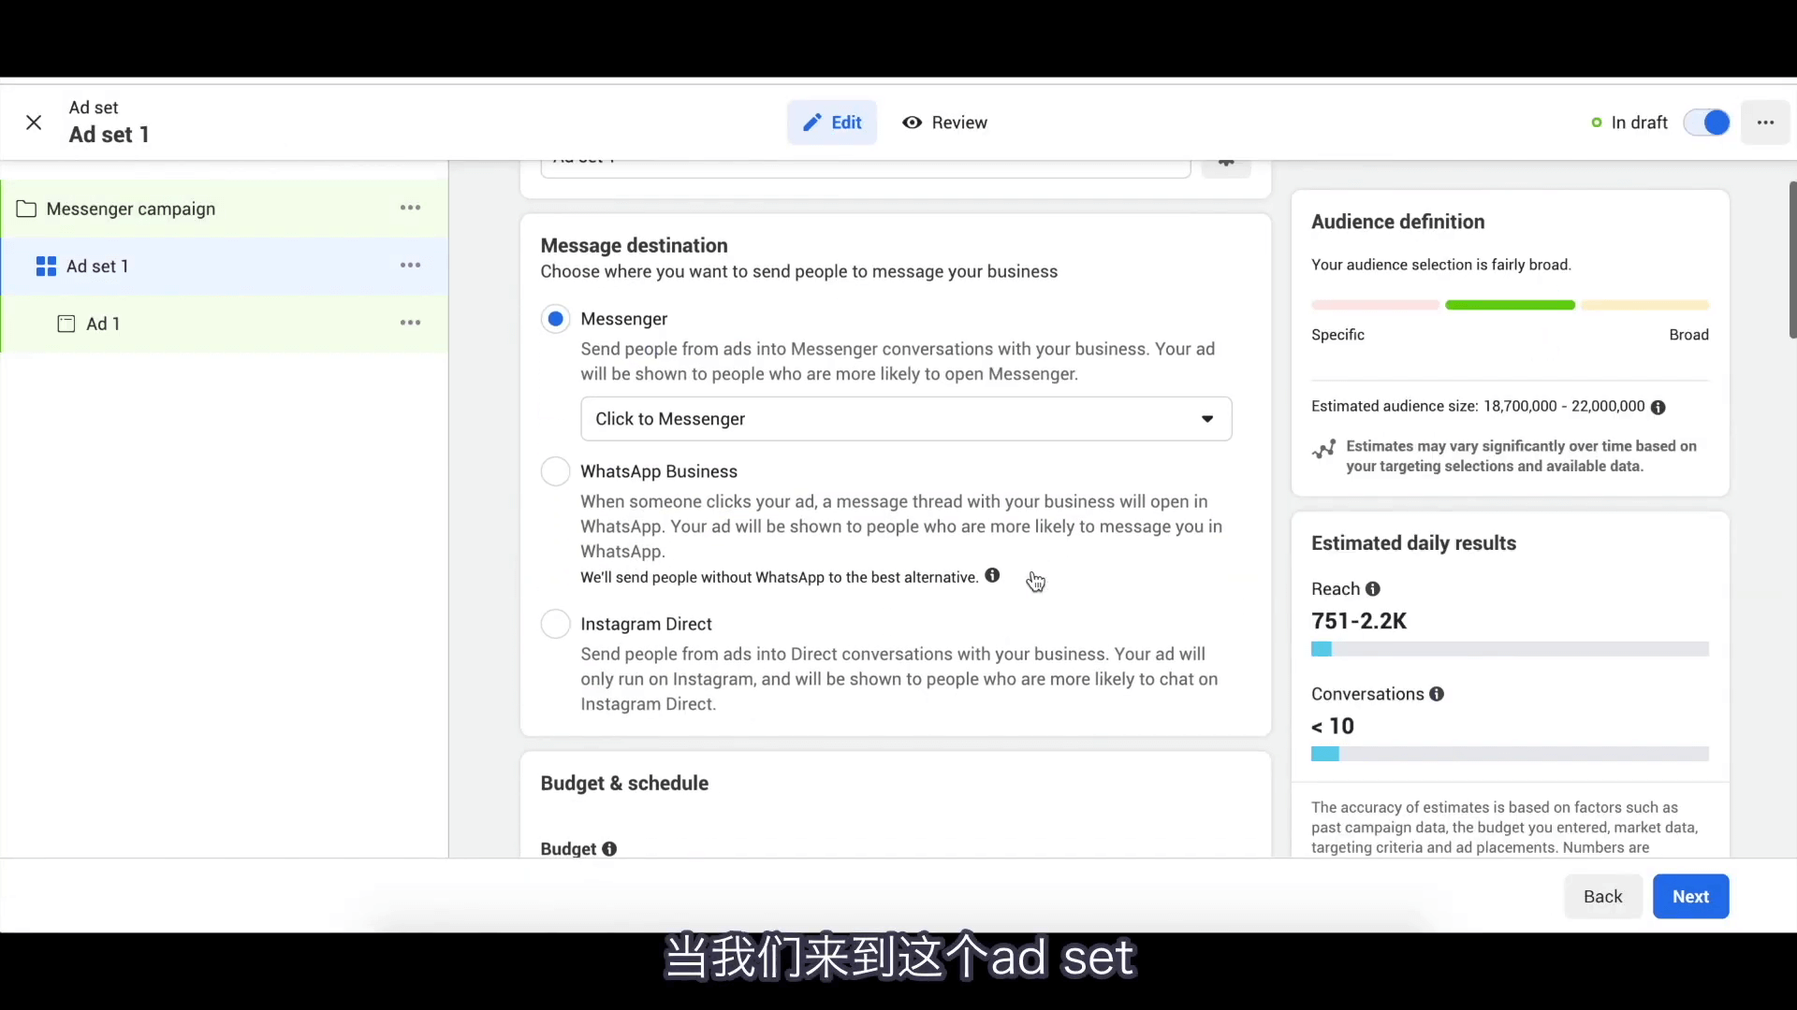1797x1010 pixels.
Task: Open Messenger campaign options menu
Action: coord(410,208)
